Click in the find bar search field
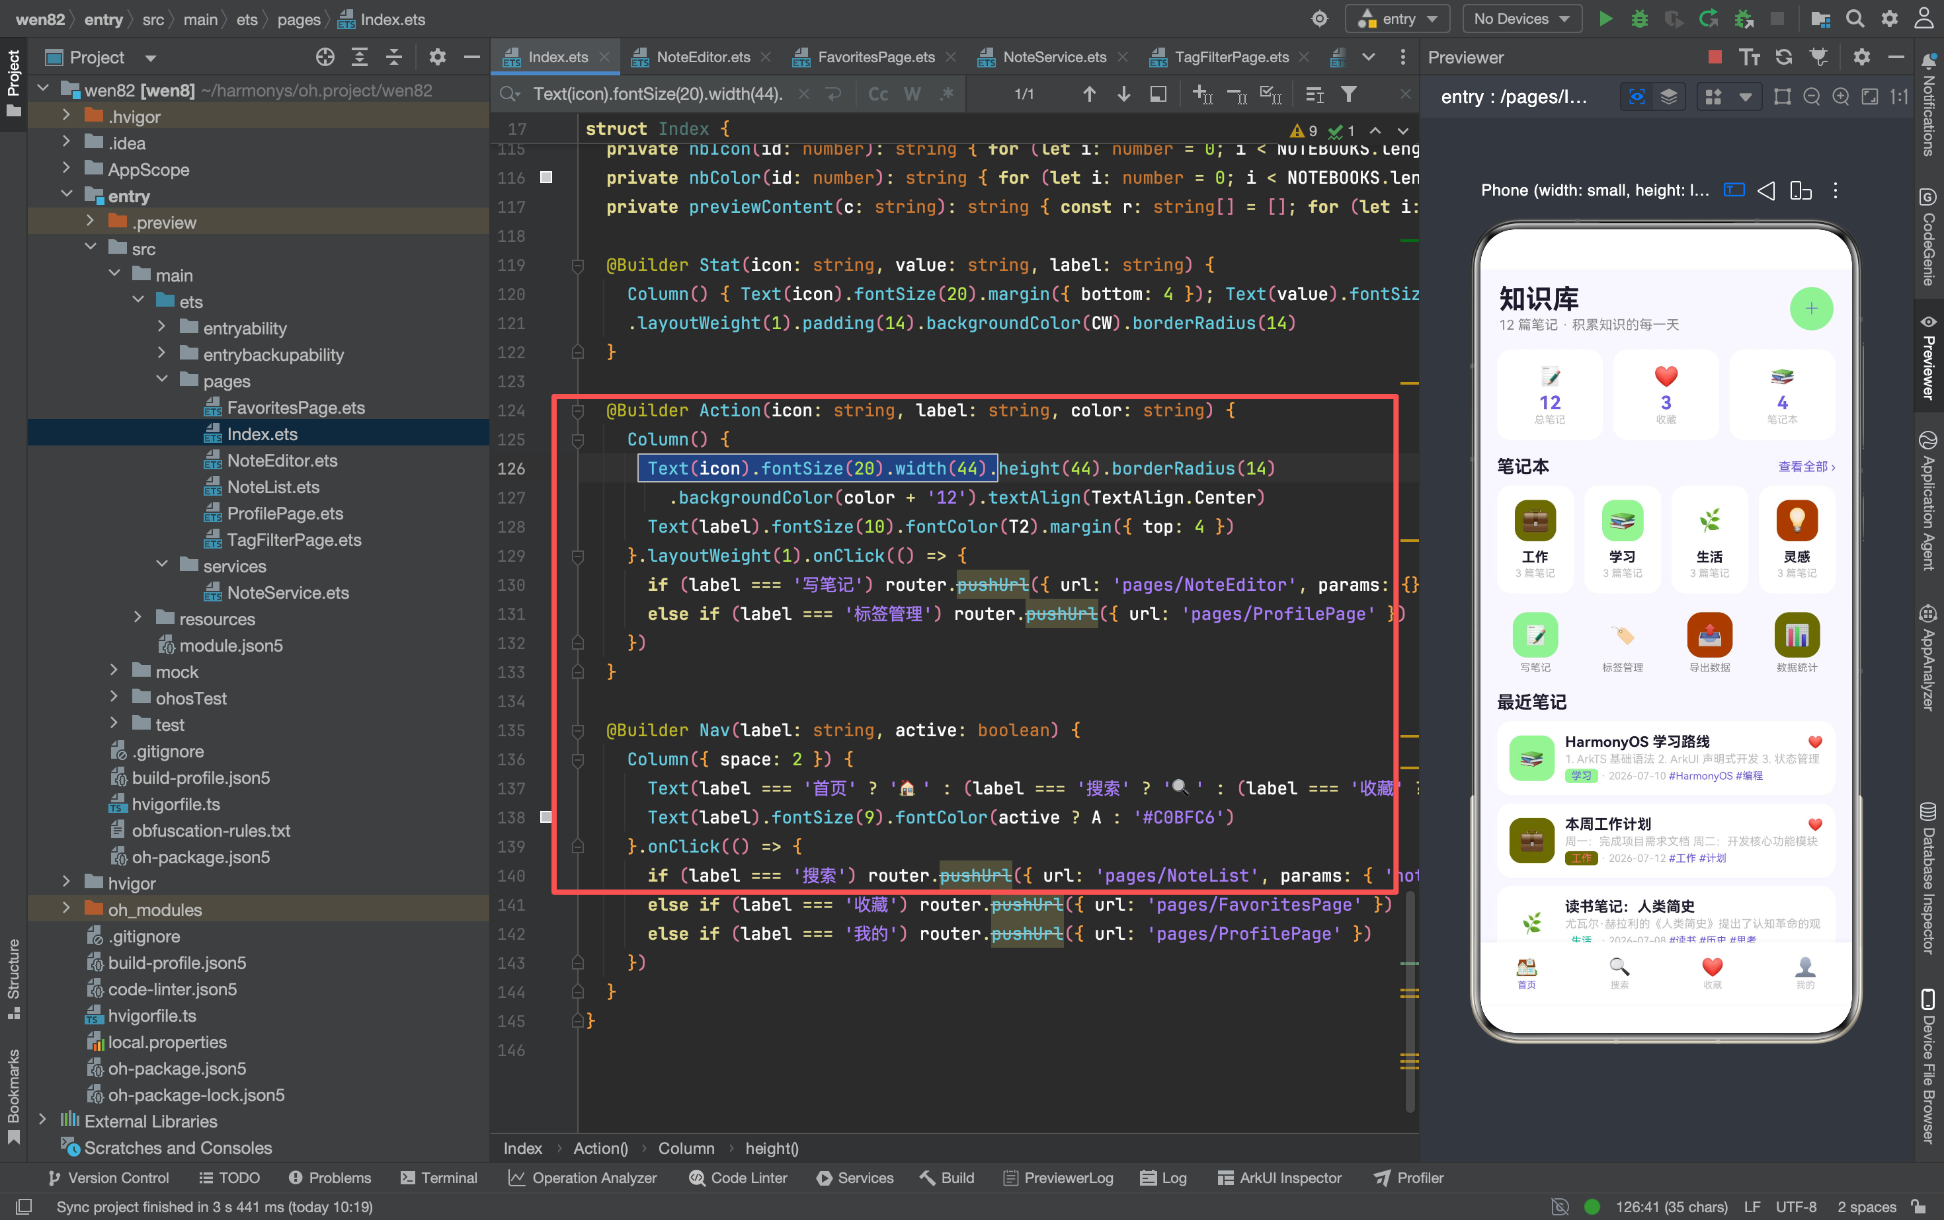This screenshot has height=1220, width=1944. pyautogui.click(x=658, y=95)
